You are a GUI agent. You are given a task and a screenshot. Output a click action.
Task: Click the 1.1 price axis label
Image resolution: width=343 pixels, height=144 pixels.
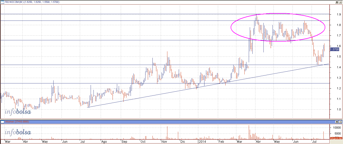coord(339,99)
